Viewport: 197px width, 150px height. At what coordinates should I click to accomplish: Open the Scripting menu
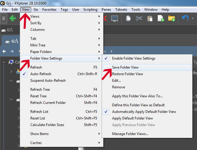pos(90,10)
